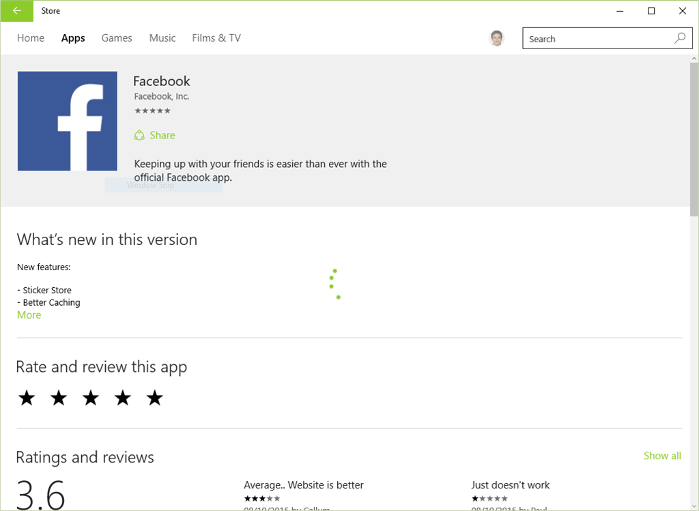The height and width of the screenshot is (511, 699).
Task: Show all ratings and reviews
Action: [662, 456]
